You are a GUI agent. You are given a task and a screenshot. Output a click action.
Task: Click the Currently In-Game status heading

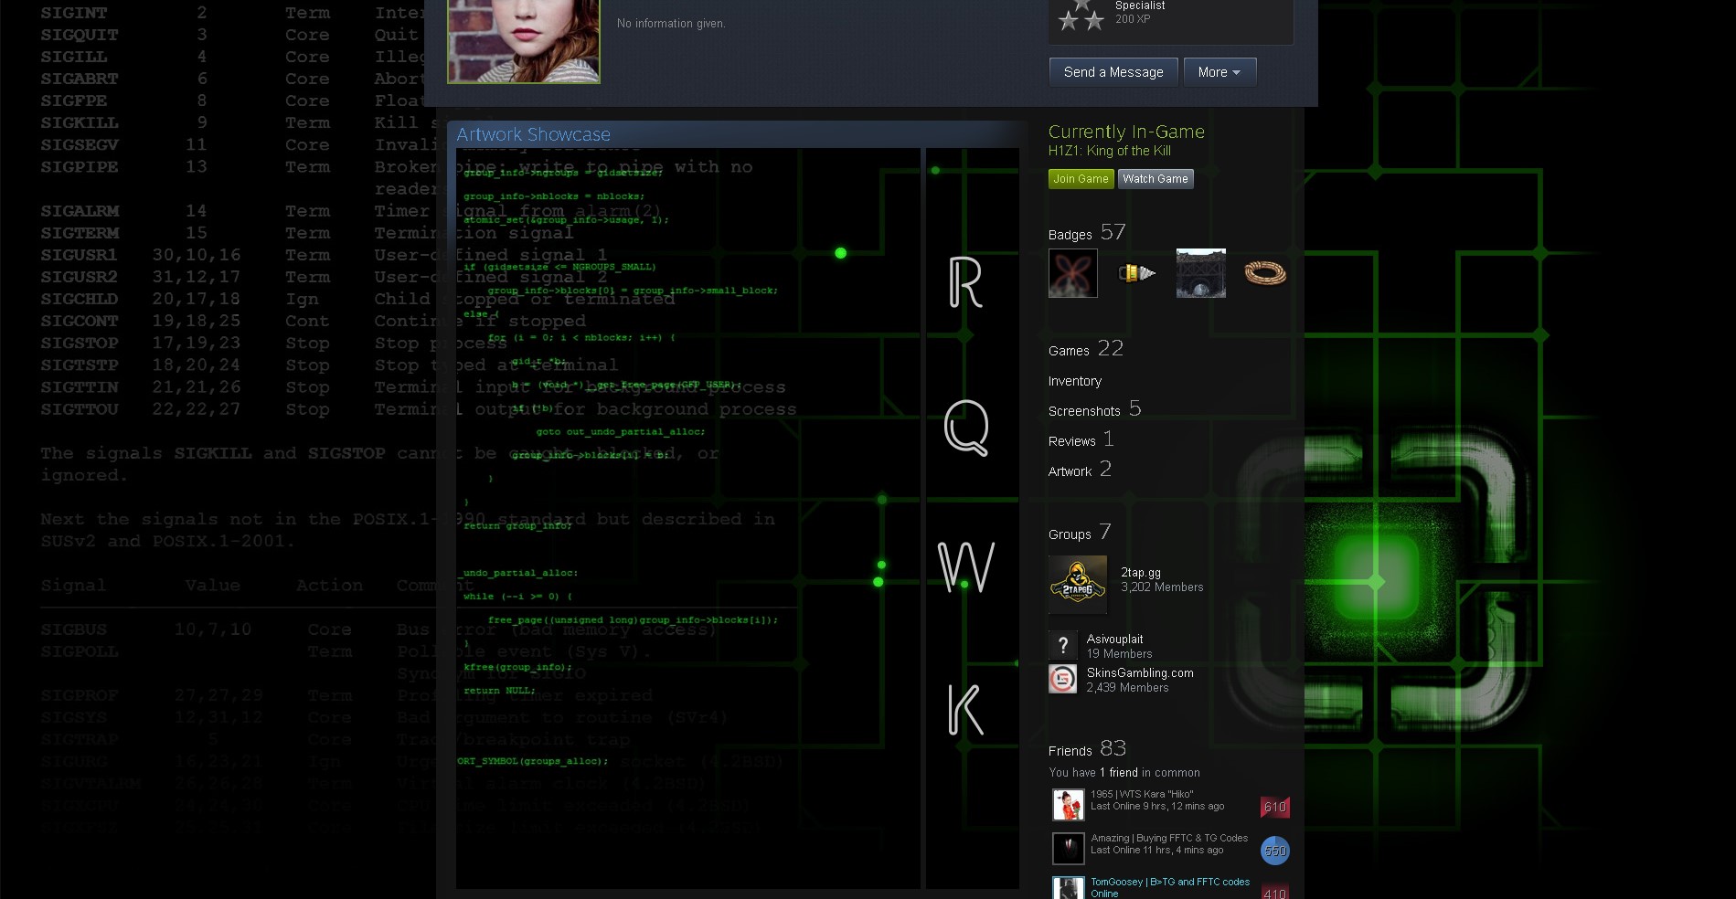click(x=1126, y=132)
